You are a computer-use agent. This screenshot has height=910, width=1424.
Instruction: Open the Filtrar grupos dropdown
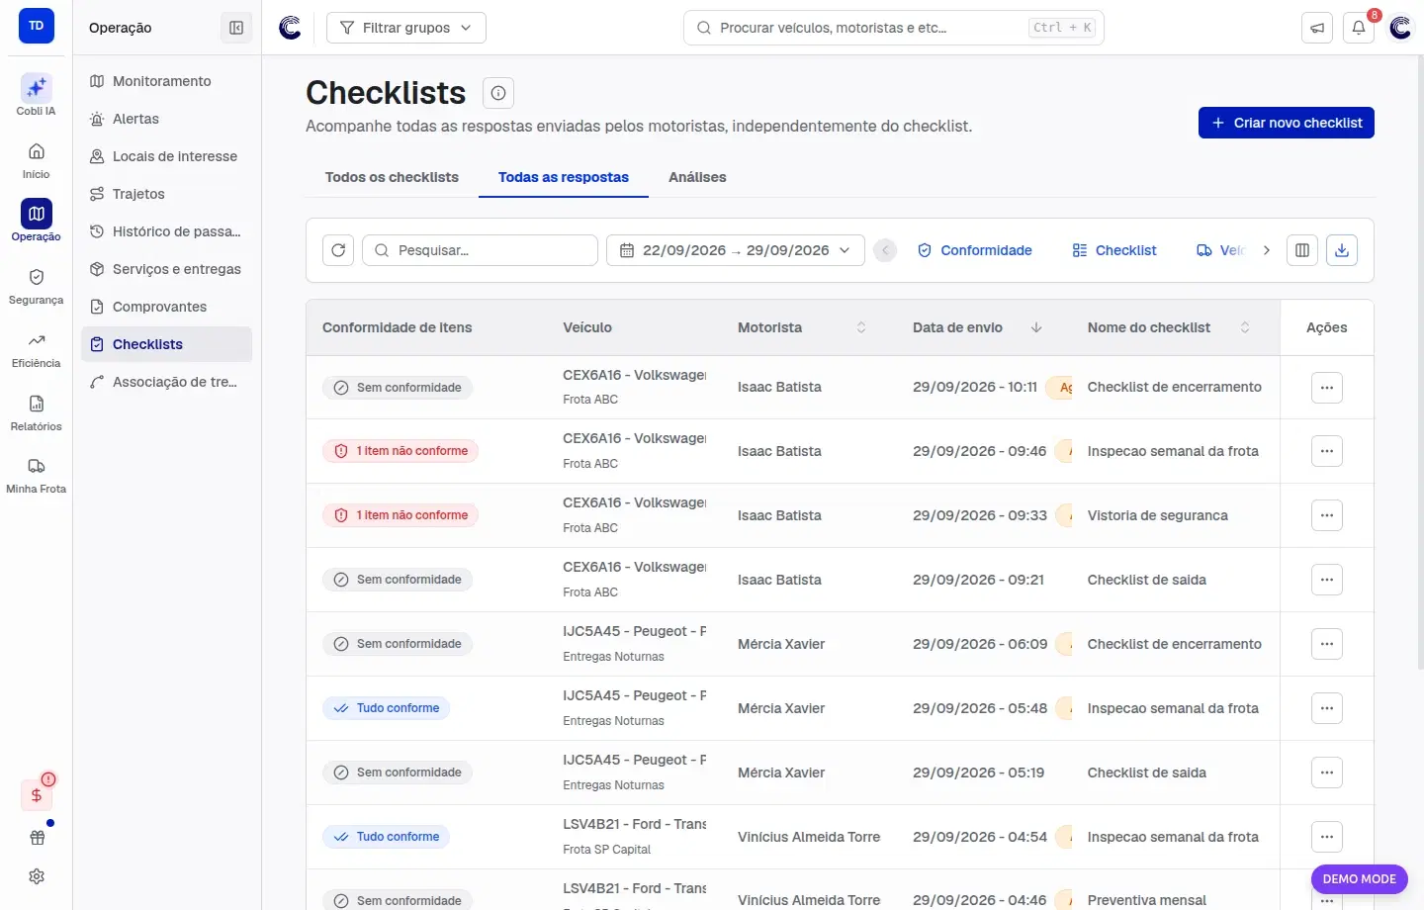[406, 28]
